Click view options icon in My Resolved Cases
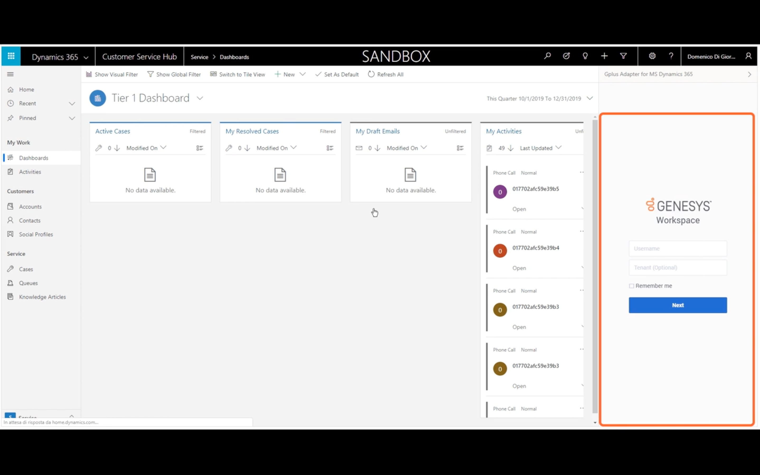This screenshot has width=760, height=475. point(330,148)
